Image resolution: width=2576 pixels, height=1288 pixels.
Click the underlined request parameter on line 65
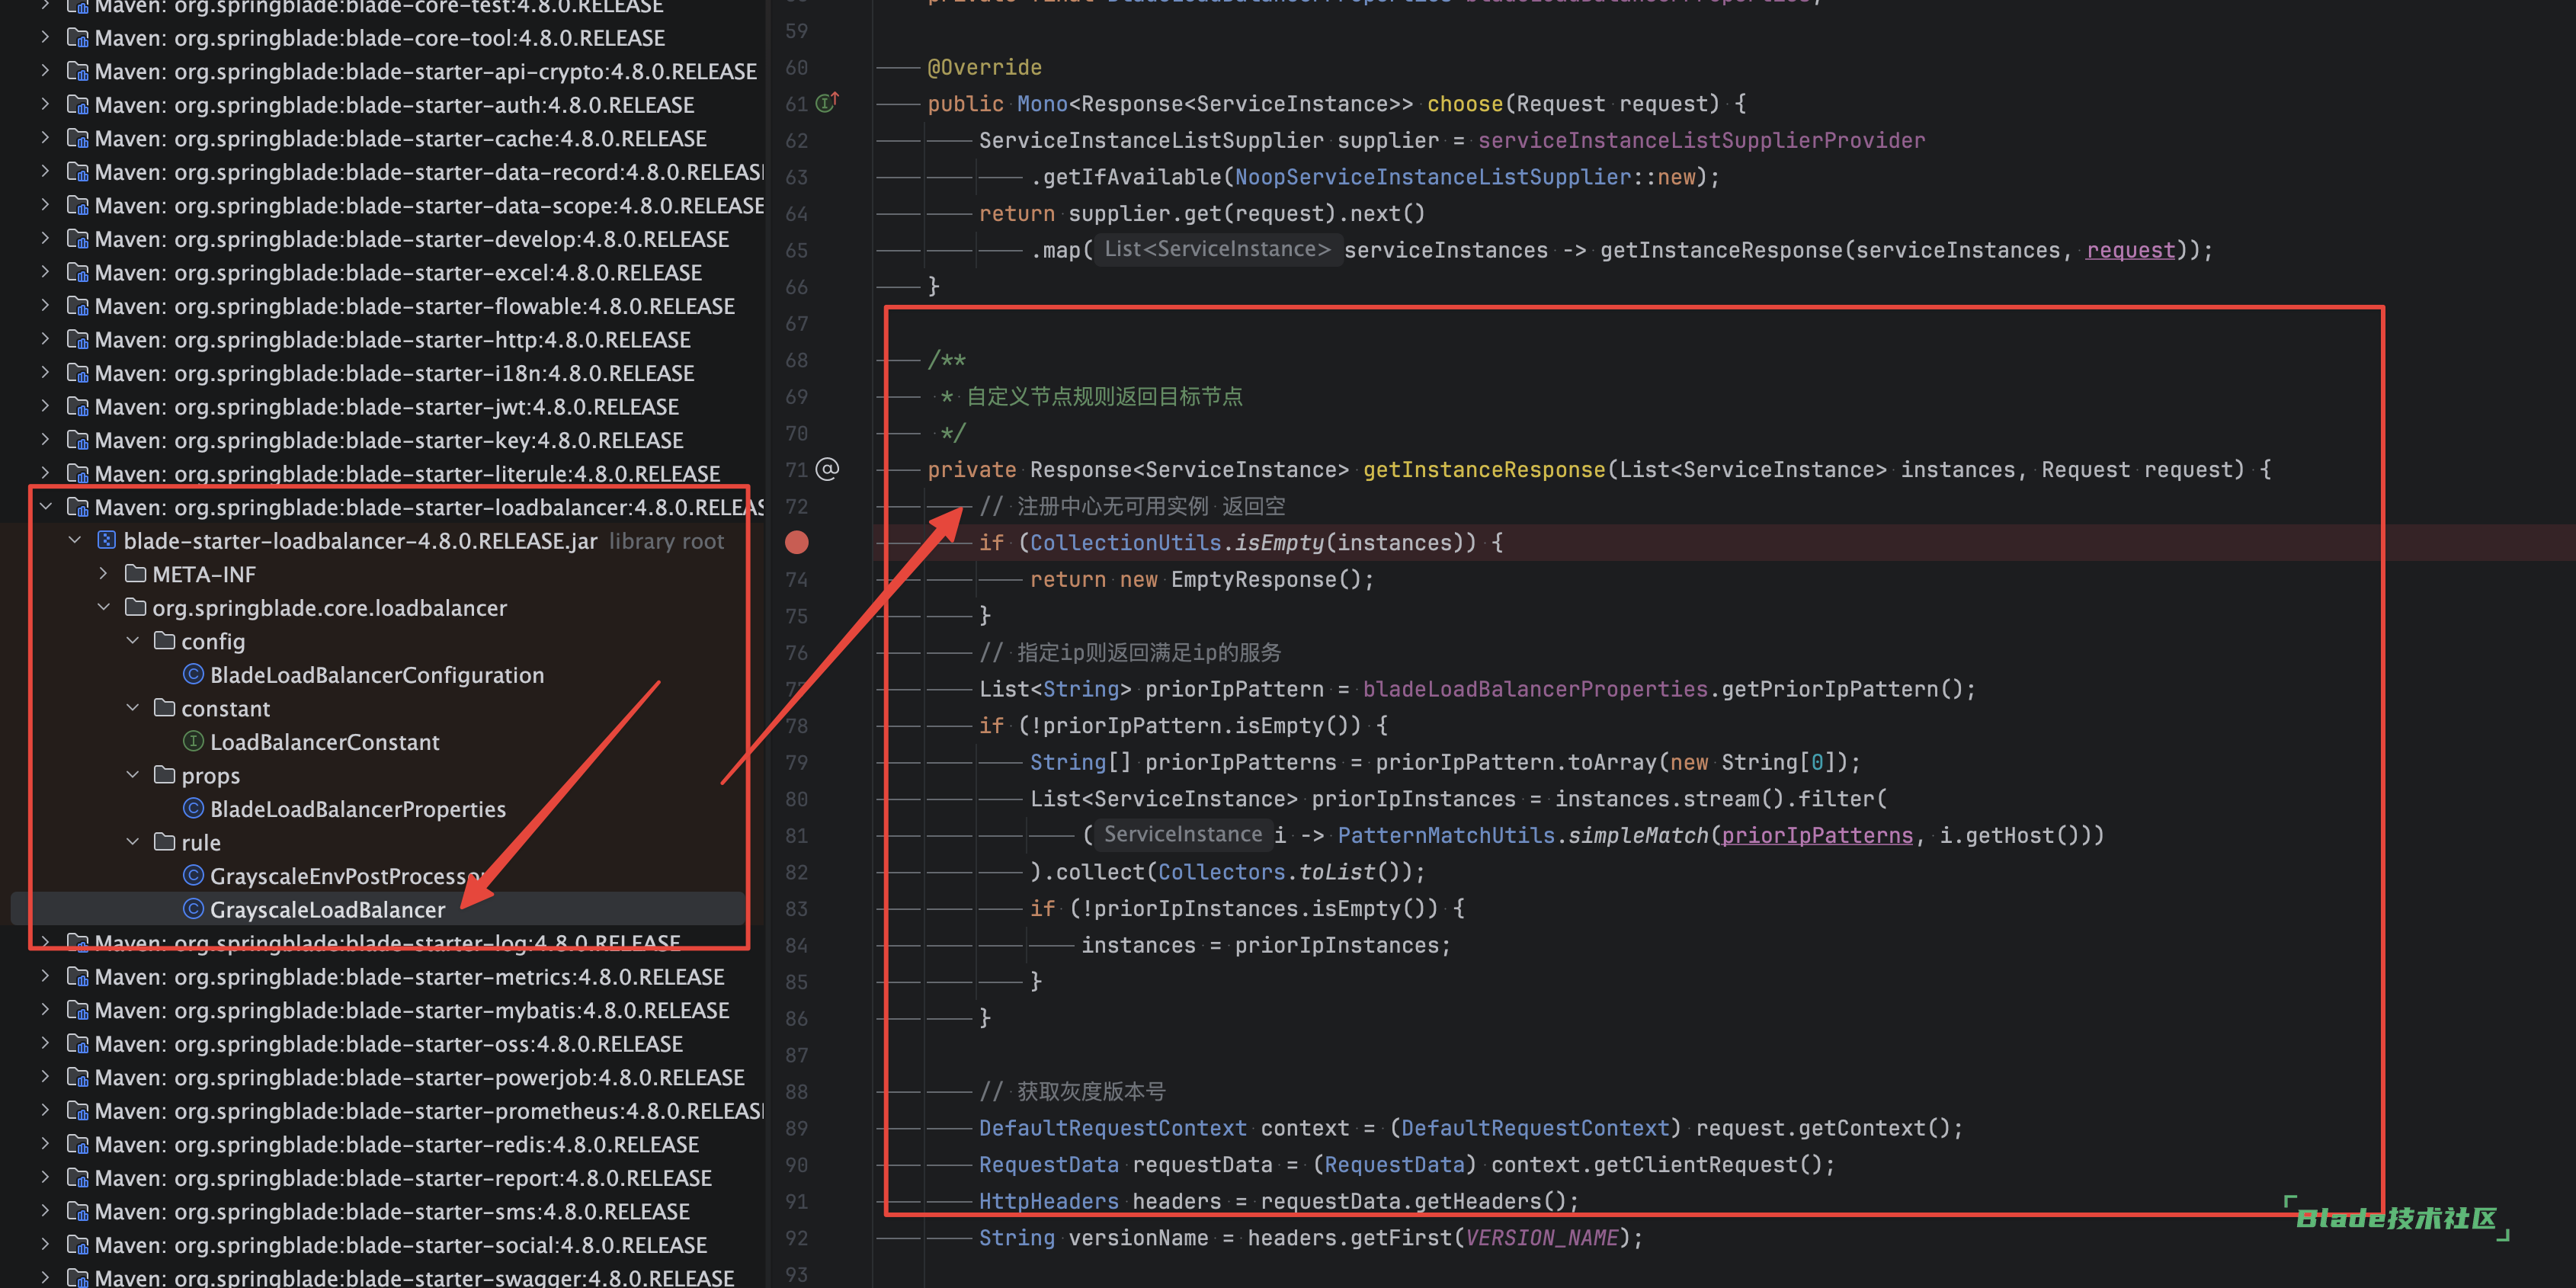pos(2130,250)
